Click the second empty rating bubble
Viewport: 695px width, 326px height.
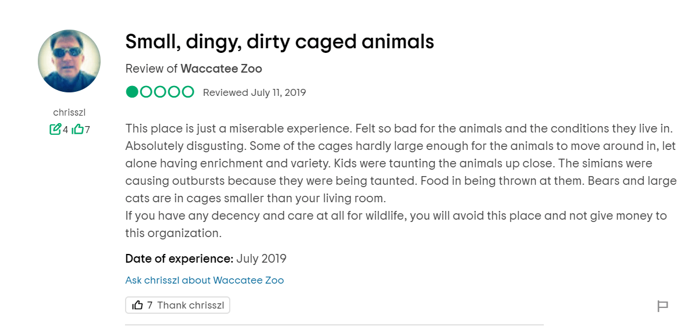click(x=146, y=92)
